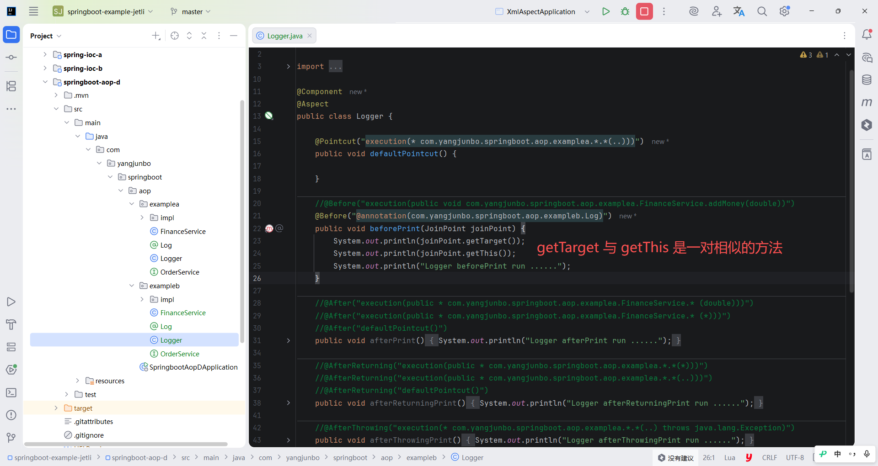Open the master branch dropdown

[190, 11]
